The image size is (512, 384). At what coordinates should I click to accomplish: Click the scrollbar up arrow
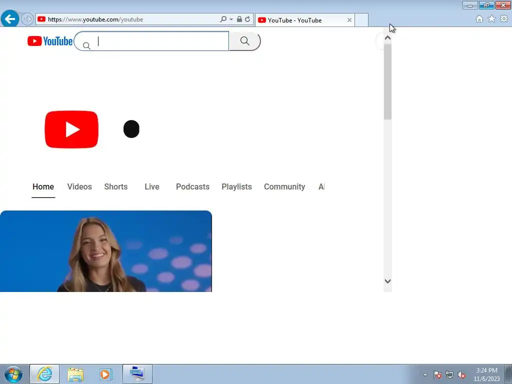(x=387, y=38)
